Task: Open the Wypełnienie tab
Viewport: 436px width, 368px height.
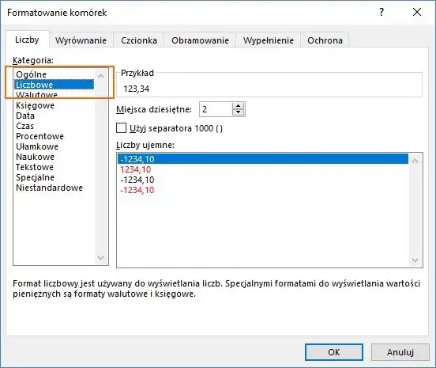Action: tap(269, 40)
